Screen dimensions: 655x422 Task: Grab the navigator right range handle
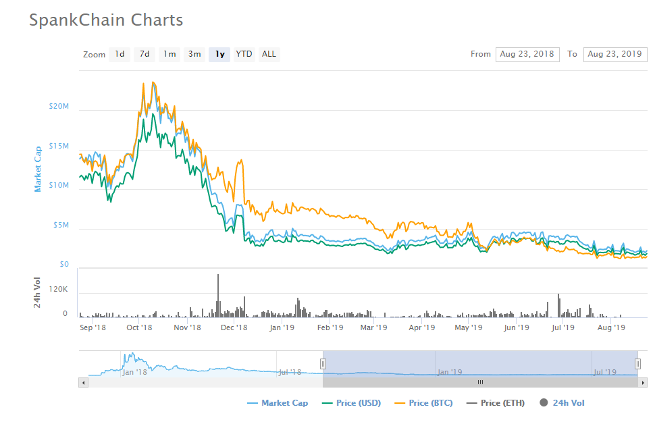(x=637, y=364)
